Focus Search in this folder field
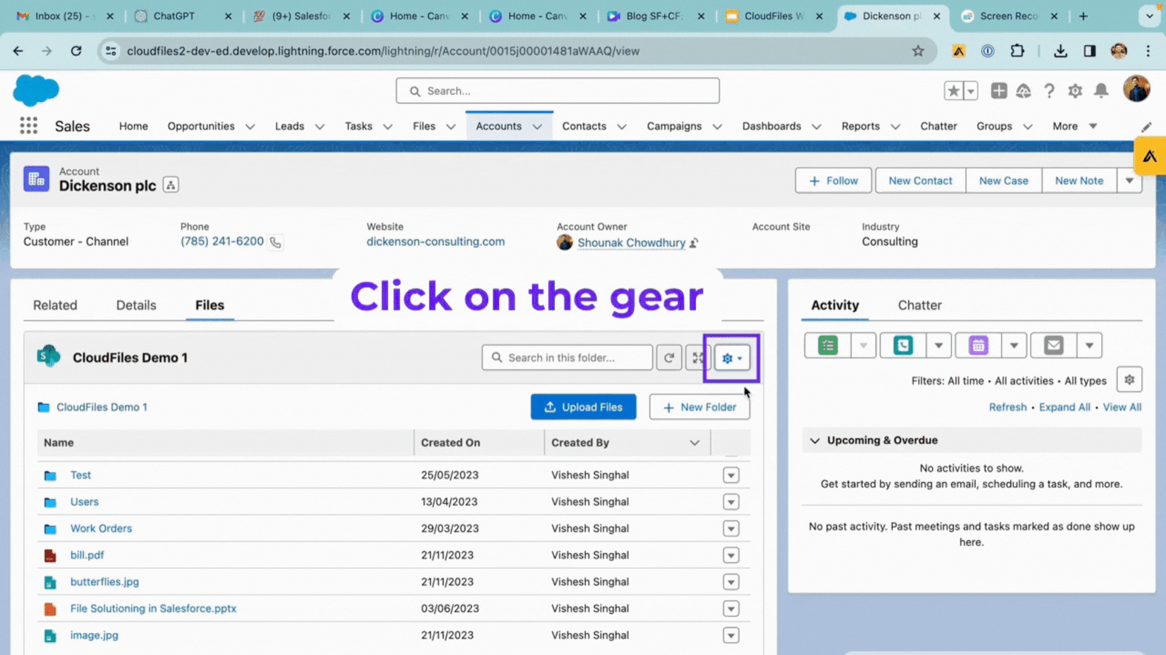The height and width of the screenshot is (655, 1166). pos(567,358)
